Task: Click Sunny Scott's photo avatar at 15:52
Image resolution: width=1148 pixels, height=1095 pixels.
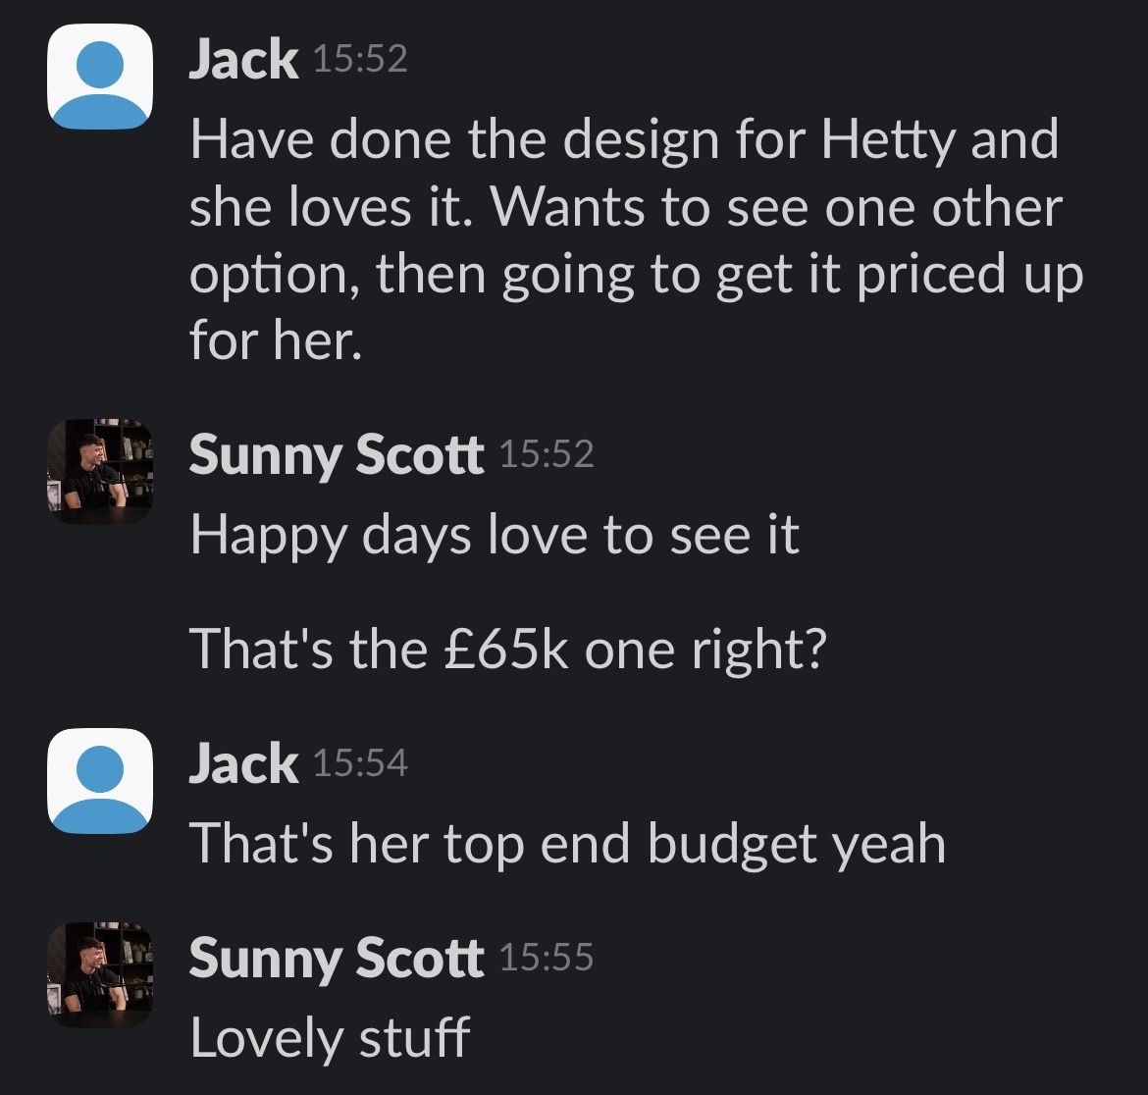Action: pyautogui.click(x=99, y=471)
